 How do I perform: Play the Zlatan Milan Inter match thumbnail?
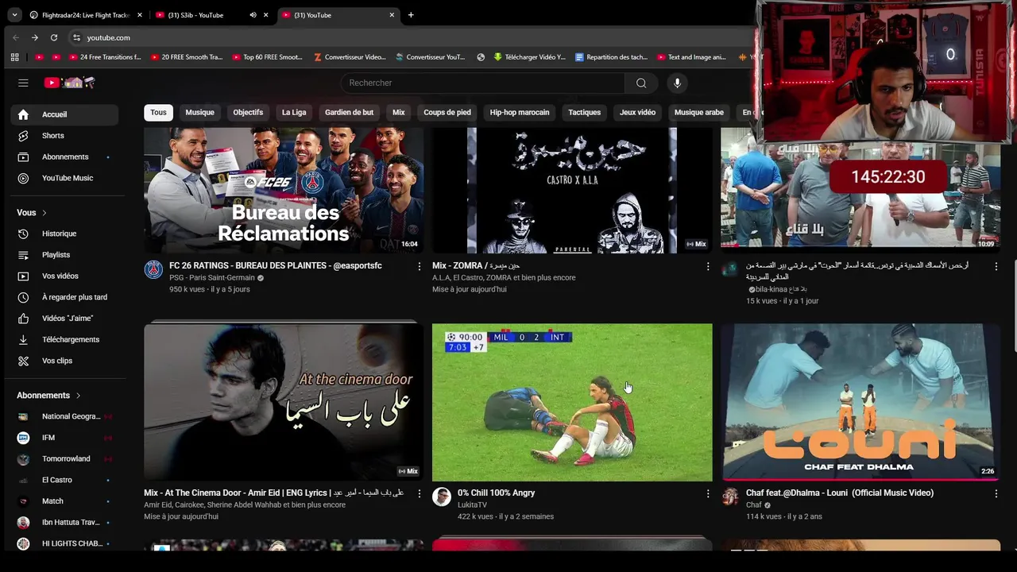(572, 402)
